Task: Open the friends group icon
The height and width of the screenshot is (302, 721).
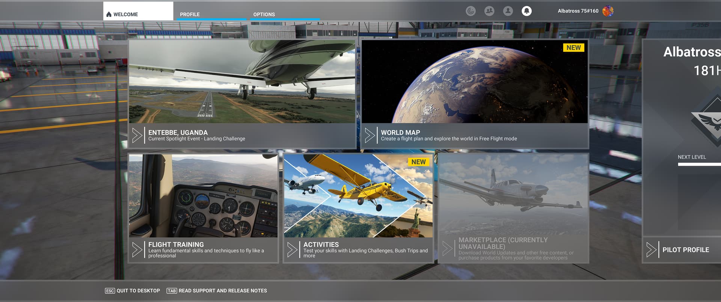Action: tap(489, 11)
